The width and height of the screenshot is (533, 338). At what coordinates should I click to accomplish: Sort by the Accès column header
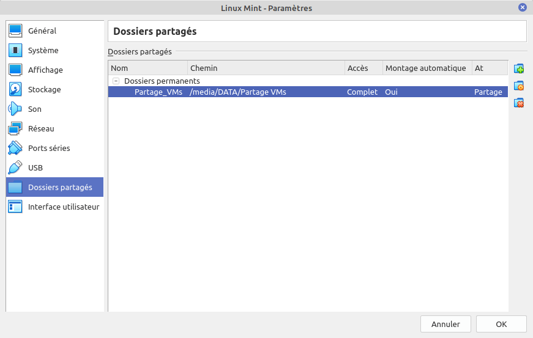pos(363,68)
